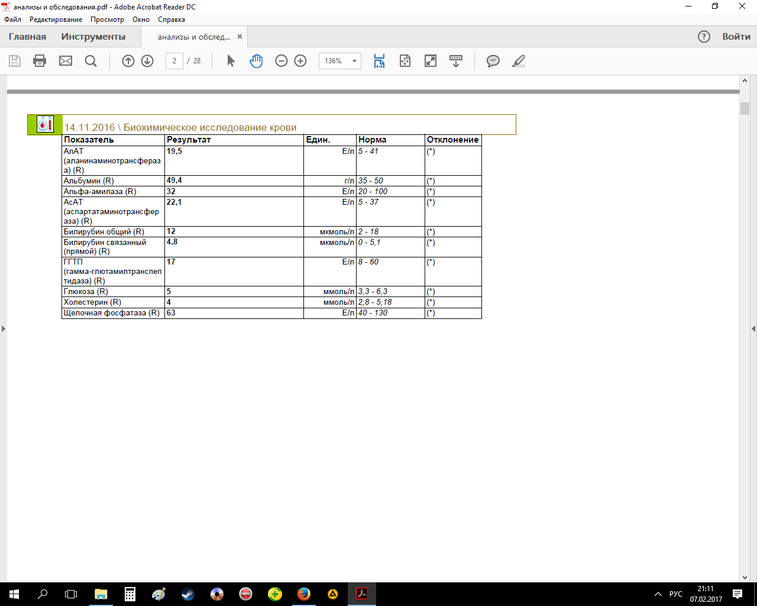
Task: Activate the Hand pan tool
Action: (x=256, y=61)
